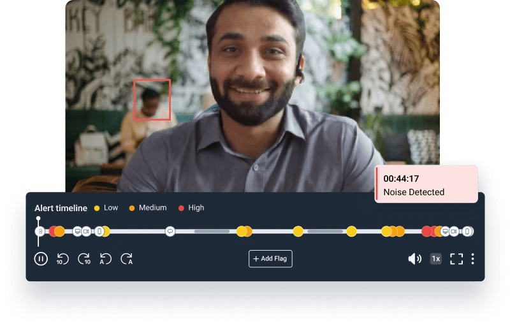Click the orange Medium legend dot
The image size is (510, 324).
point(132,208)
